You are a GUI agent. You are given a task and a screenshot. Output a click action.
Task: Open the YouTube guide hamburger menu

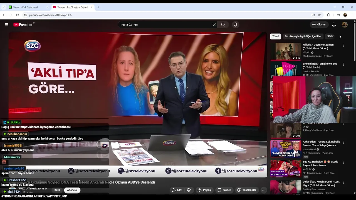tap(7, 24)
